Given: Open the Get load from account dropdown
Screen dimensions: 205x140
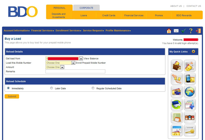Looking at the screenshot, I should pyautogui.click(x=64, y=59).
